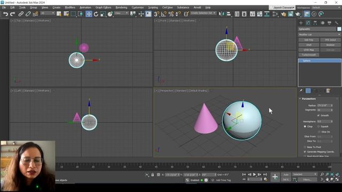
Task: Open the Animation menu
Action: click(85, 7)
